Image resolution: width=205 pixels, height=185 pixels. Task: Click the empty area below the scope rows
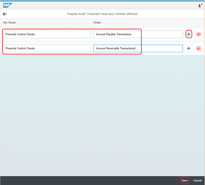(102, 115)
